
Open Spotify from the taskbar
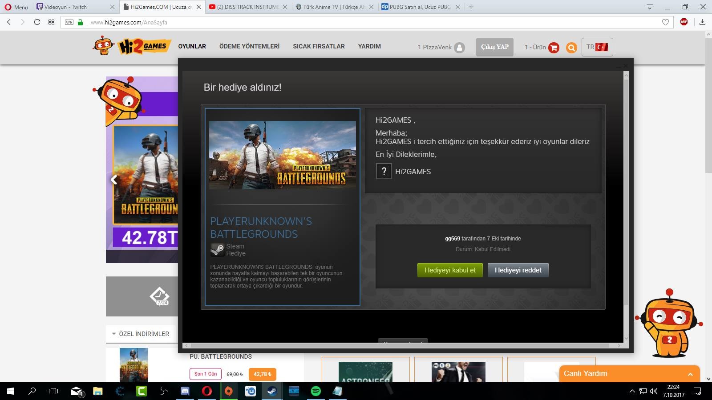pyautogui.click(x=316, y=391)
